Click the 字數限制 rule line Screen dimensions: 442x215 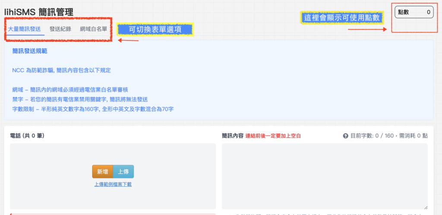pyautogui.click(x=93, y=109)
